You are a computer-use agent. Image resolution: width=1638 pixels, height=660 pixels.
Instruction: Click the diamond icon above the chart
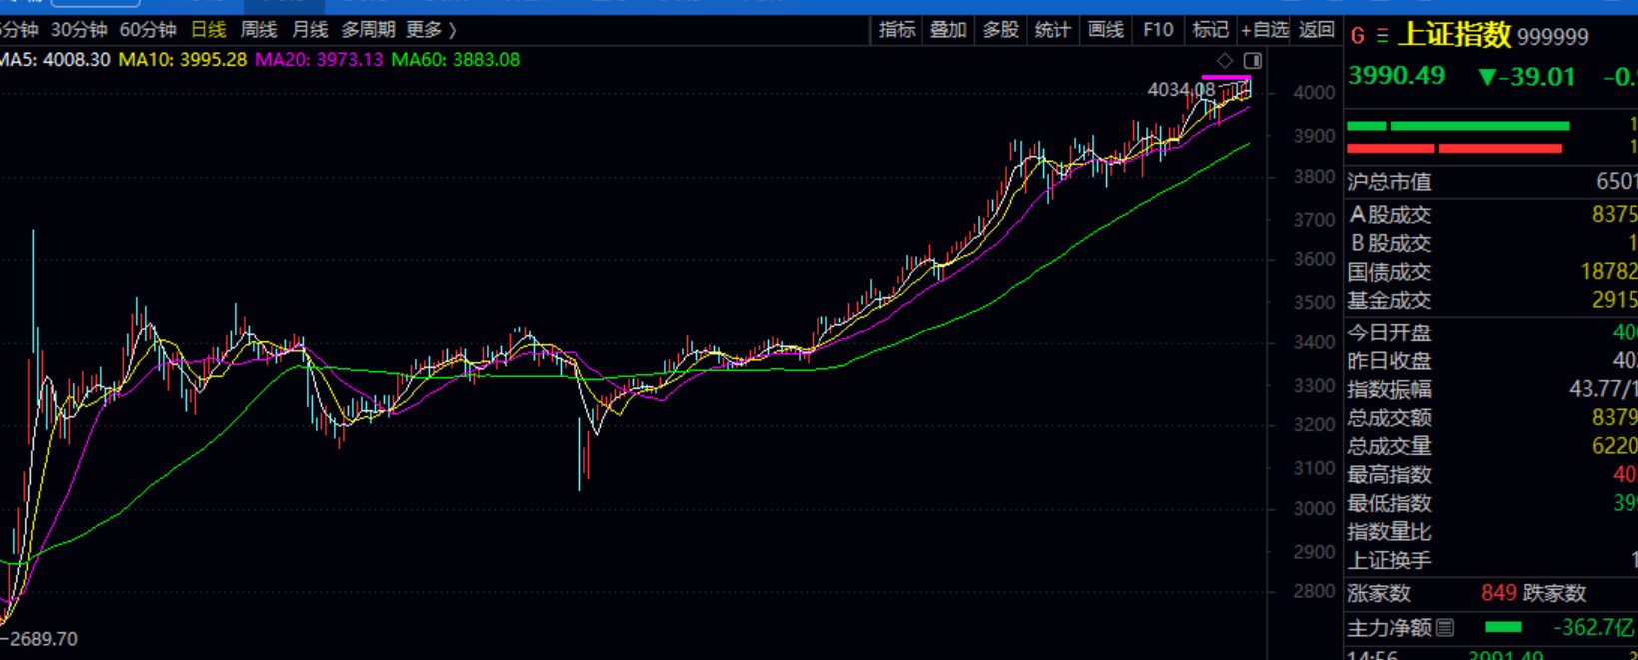click(1225, 61)
